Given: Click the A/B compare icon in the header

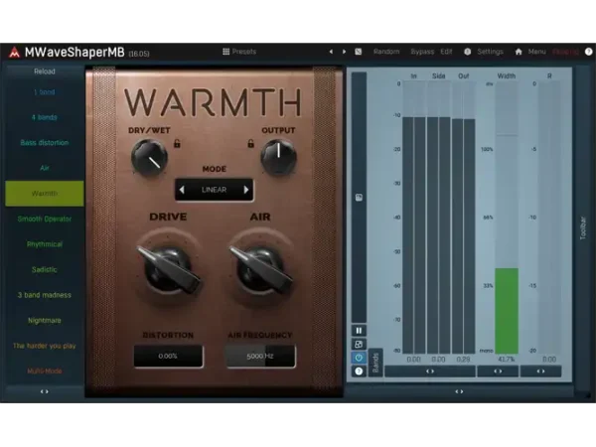Looking at the screenshot, I should coord(358,52).
